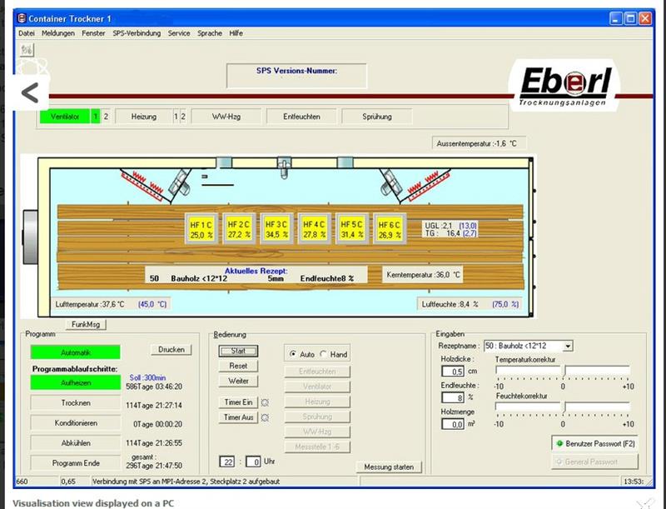The width and height of the screenshot is (666, 509).
Task: Click the Reset button
Action: pyautogui.click(x=238, y=366)
